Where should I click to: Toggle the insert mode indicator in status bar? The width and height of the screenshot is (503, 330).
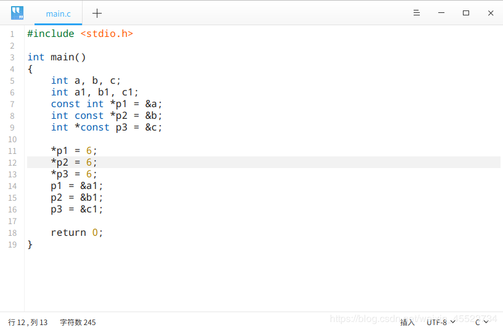(407, 322)
